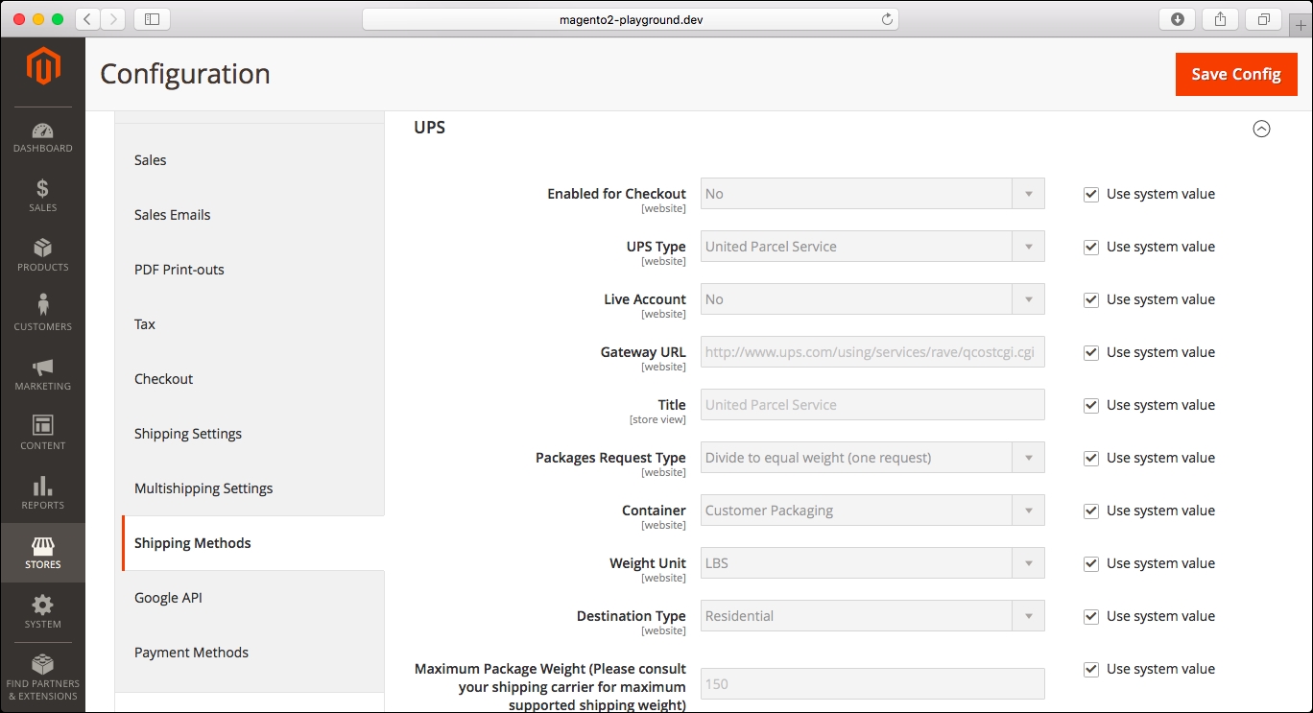Open Find Partners & Extensions icon

(42, 677)
